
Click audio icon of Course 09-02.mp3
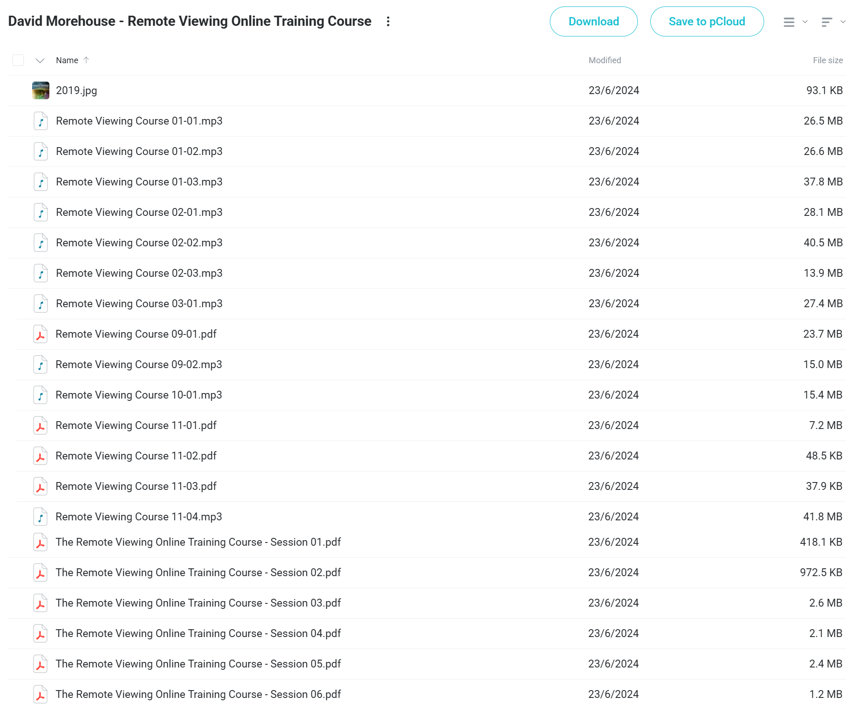(x=41, y=364)
